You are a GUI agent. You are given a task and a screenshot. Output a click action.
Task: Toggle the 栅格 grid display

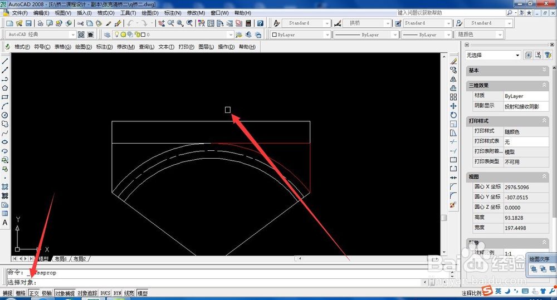tap(21, 293)
